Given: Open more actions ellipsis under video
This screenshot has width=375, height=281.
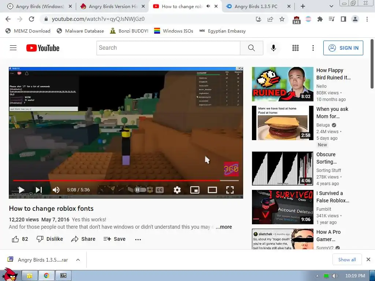Looking at the screenshot, I should tap(138, 239).
